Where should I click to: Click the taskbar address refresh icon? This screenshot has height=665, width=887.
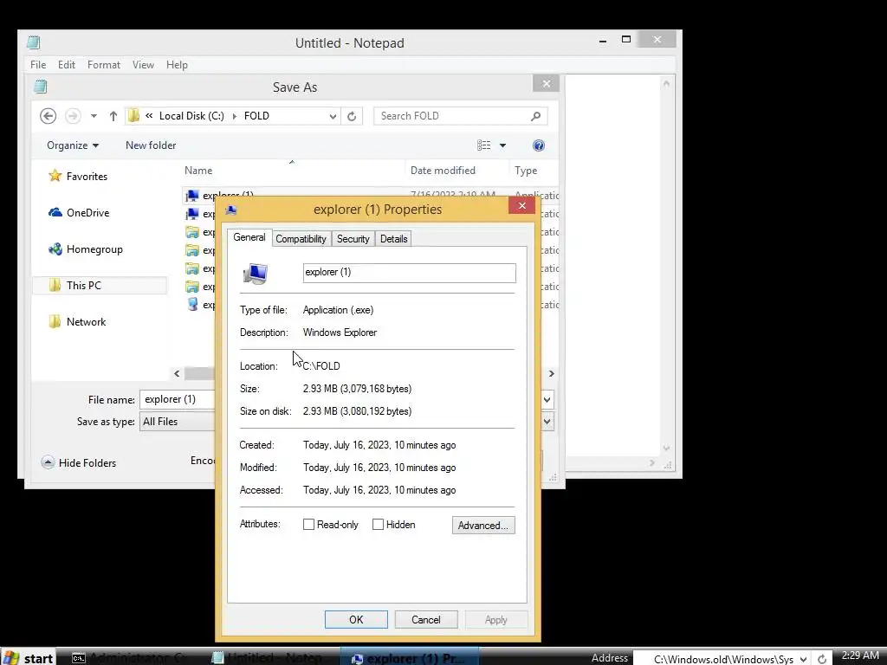tap(822, 659)
